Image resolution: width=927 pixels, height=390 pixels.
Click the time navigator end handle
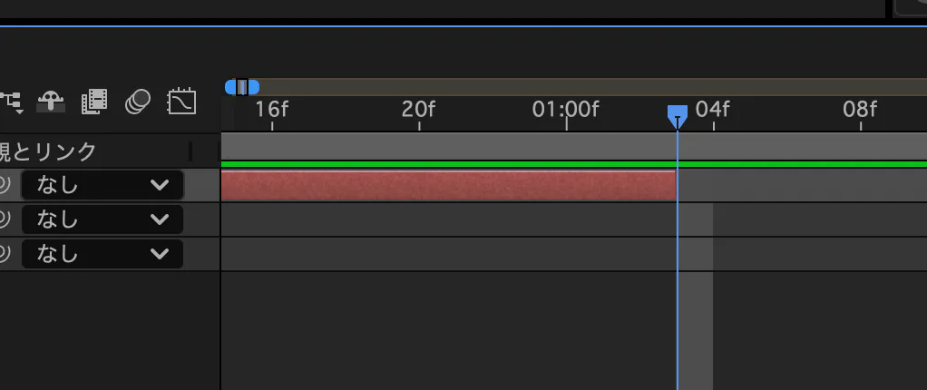253,87
